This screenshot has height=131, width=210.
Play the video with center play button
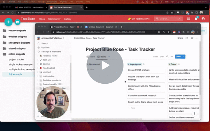click(x=105, y=65)
